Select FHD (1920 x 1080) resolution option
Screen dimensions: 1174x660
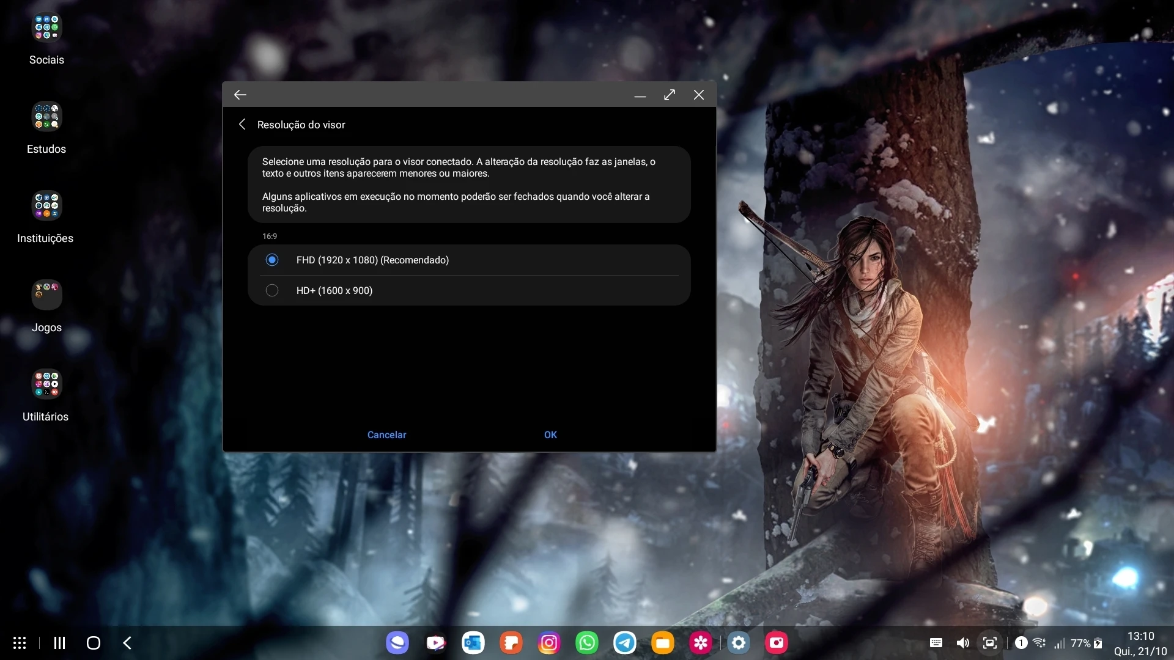[272, 260]
